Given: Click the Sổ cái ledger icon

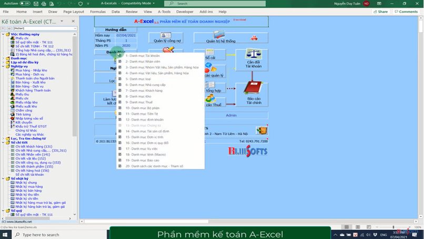Looking at the screenshot, I should click(x=210, y=52).
